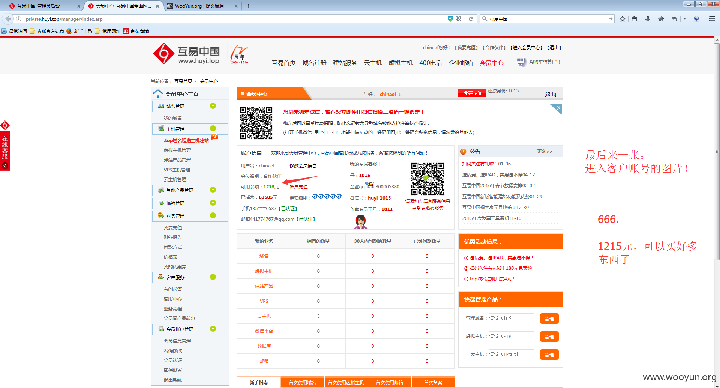Click the 新手上路 Firefox bookmark

coord(79,31)
